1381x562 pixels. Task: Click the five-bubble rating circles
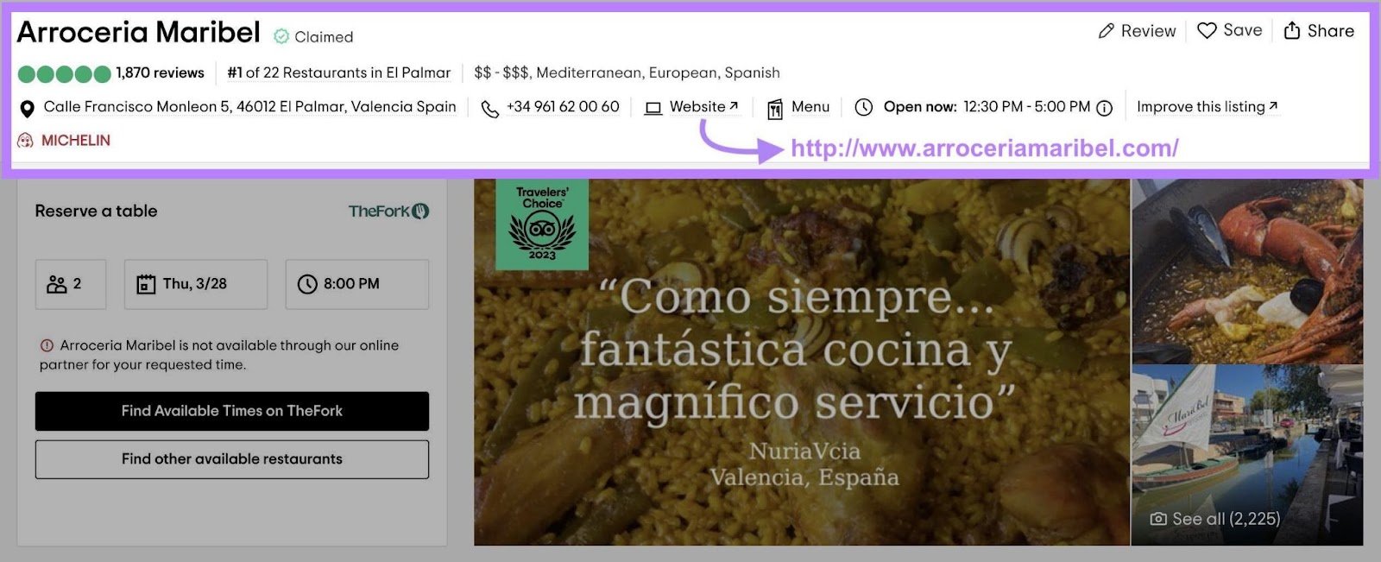click(65, 73)
